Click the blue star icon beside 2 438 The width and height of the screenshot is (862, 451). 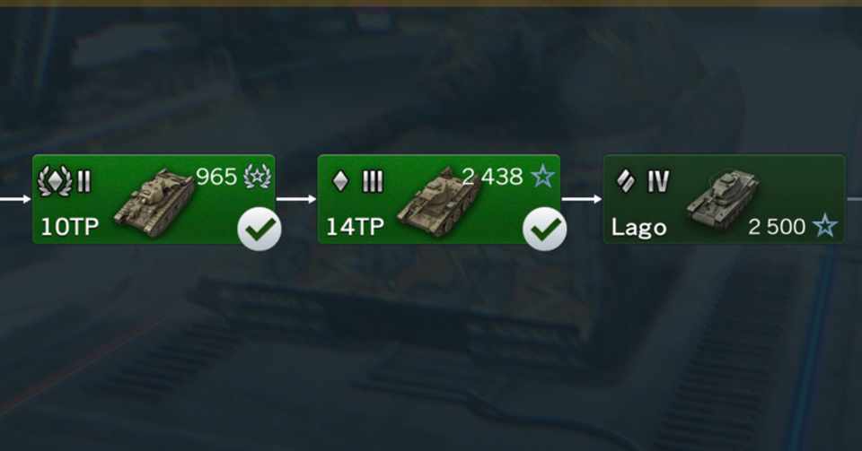[x=542, y=177]
